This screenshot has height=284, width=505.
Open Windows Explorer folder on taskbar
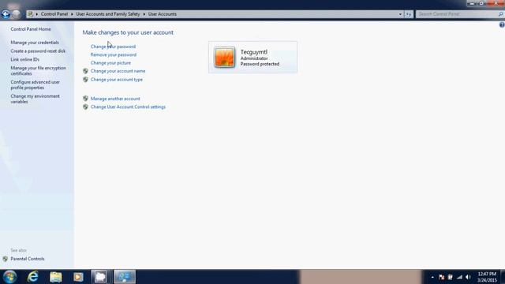pos(56,277)
